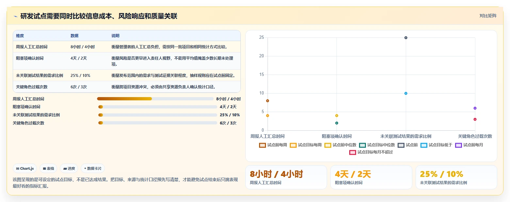Toggle the 试点前中位数 legend swatch
This screenshot has width=510, height=202.
(328, 145)
